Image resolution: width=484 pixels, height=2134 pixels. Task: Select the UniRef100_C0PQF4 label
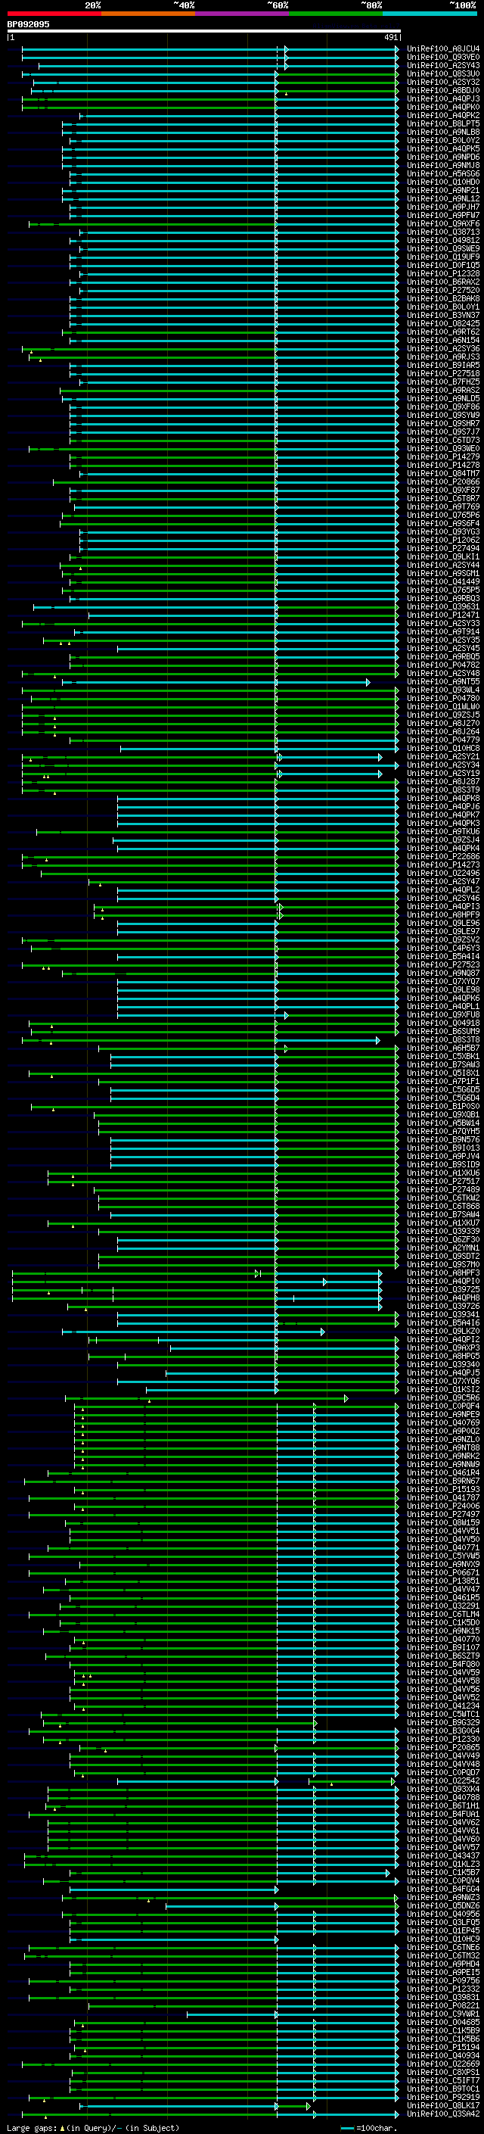click(443, 1407)
